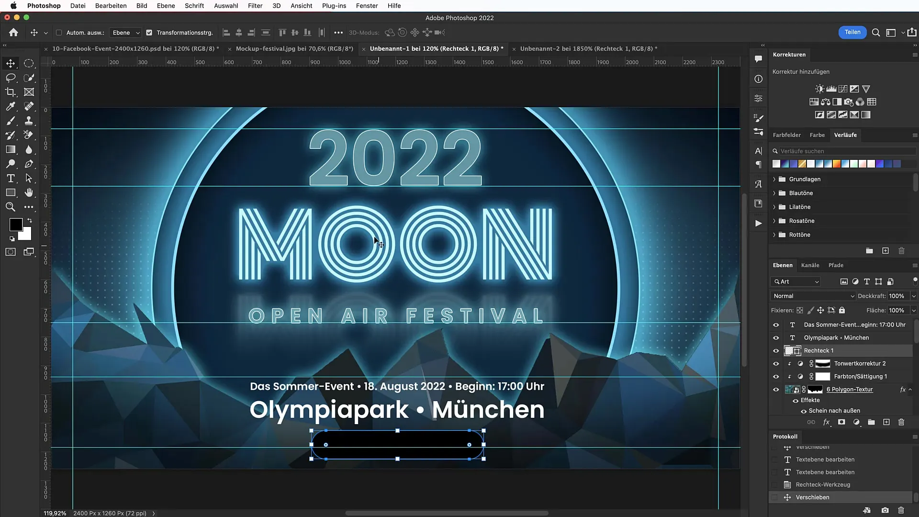Toggle Schein nach außen effect visibility
The height and width of the screenshot is (517, 919).
[804, 411]
